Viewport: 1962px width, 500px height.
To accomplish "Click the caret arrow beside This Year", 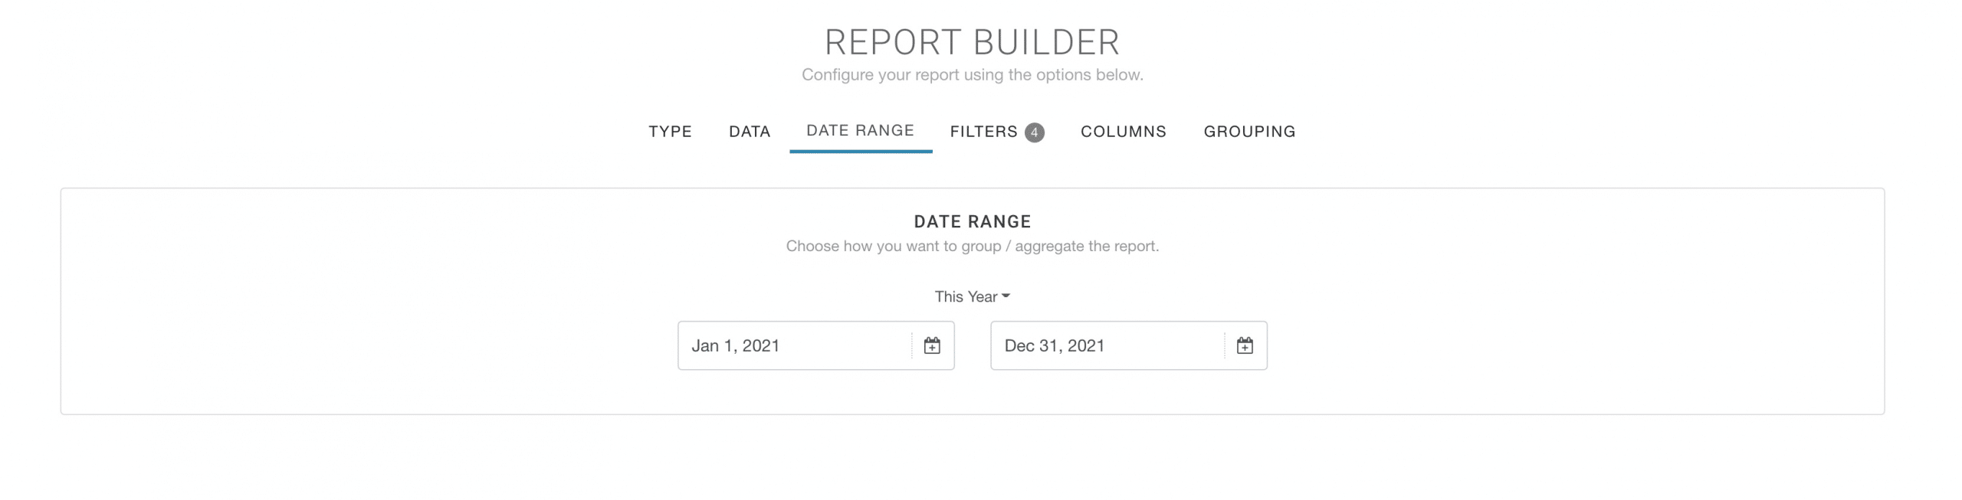I will tap(1006, 296).
